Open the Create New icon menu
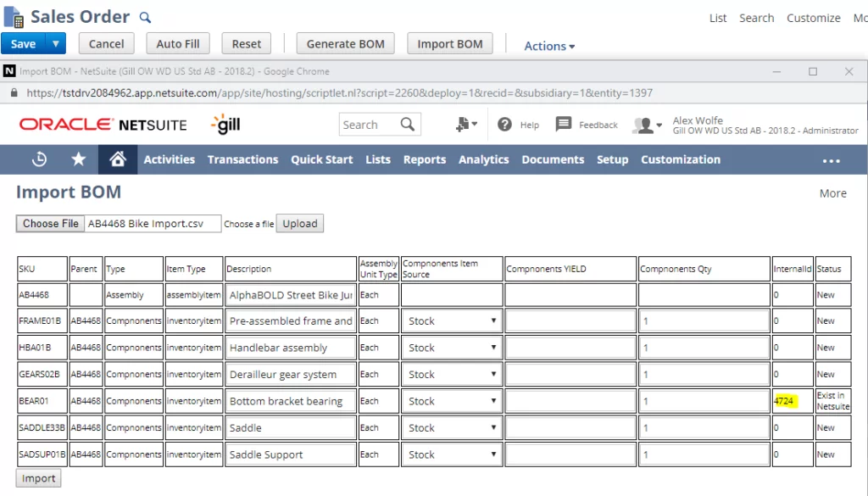The height and width of the screenshot is (496, 868). point(466,125)
